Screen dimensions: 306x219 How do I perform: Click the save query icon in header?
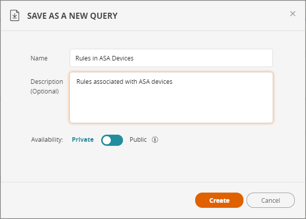[x=15, y=16]
